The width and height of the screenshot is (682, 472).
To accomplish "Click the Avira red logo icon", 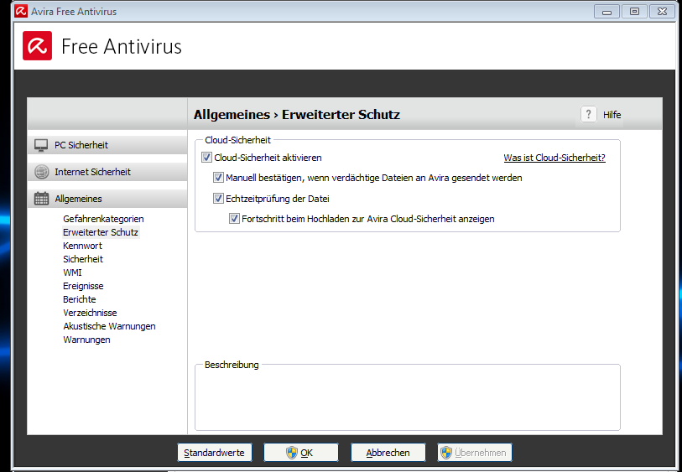I will tap(38, 45).
